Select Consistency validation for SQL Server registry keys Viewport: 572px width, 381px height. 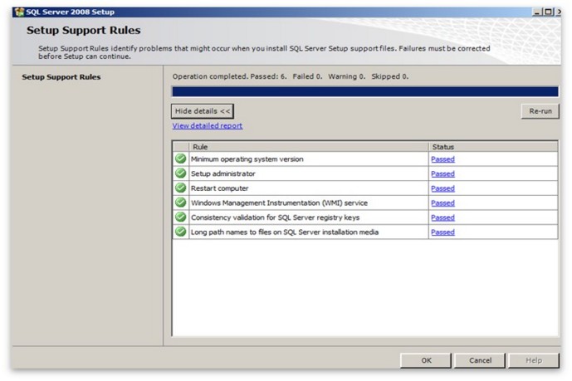[x=276, y=217]
